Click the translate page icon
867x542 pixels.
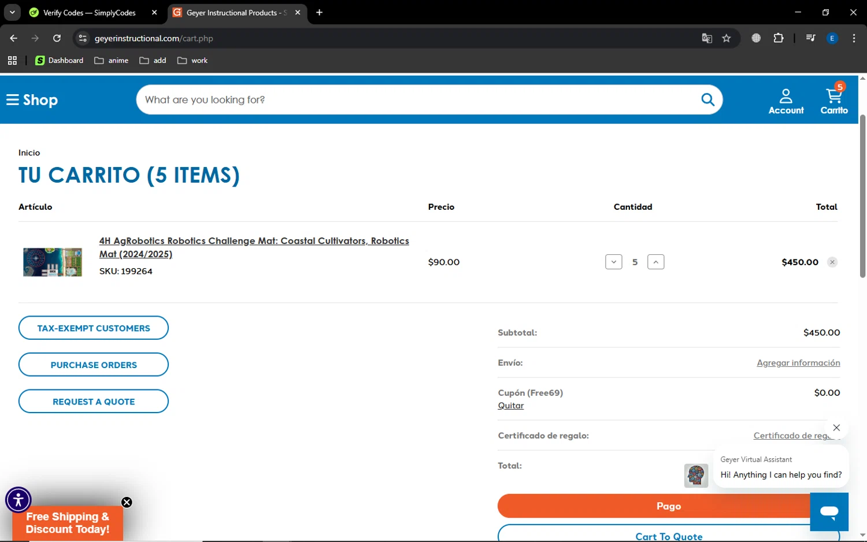pos(706,38)
